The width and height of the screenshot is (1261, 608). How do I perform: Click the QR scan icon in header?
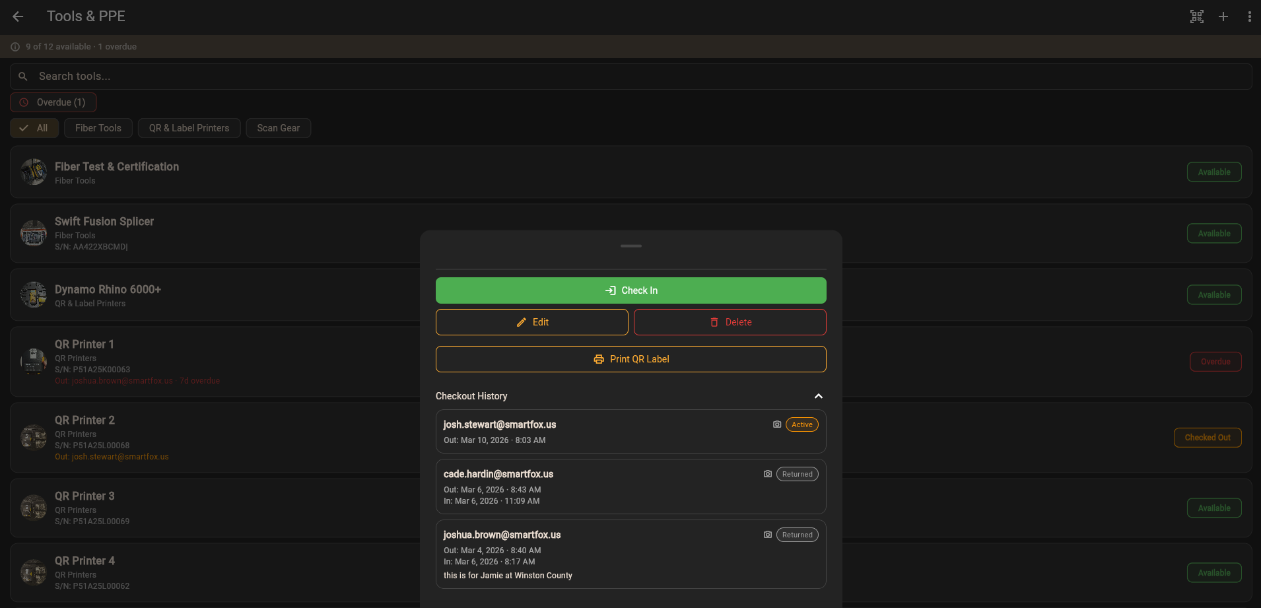click(x=1196, y=17)
